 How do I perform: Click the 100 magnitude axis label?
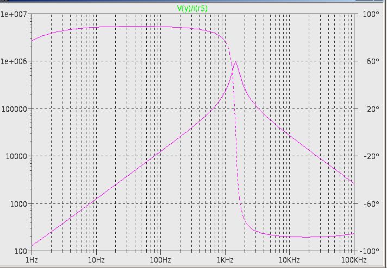[x=21, y=252]
